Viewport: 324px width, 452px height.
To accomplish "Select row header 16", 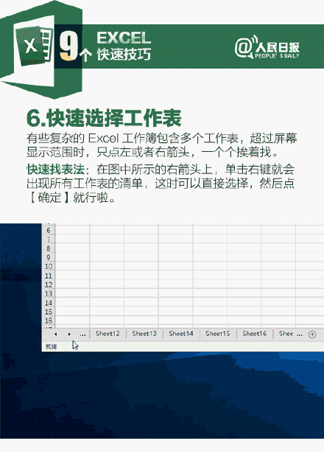I will tap(49, 321).
